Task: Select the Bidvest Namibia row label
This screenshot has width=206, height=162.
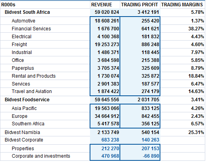Action: coord(22,132)
